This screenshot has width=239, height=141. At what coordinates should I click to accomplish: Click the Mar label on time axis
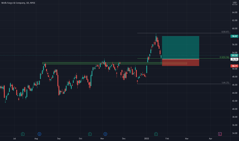[x=187, y=138]
